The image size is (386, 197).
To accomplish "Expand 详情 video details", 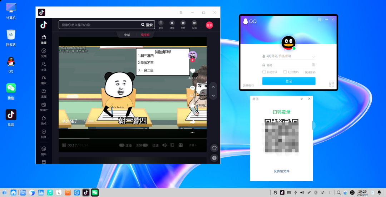I will tap(193, 145).
